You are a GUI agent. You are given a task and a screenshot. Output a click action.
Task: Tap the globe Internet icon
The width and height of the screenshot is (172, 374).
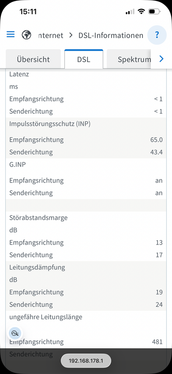(26, 35)
